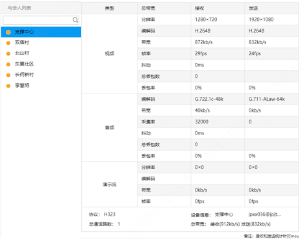
Task: Click the video send codec H.264B cell
Action: coord(271,31)
